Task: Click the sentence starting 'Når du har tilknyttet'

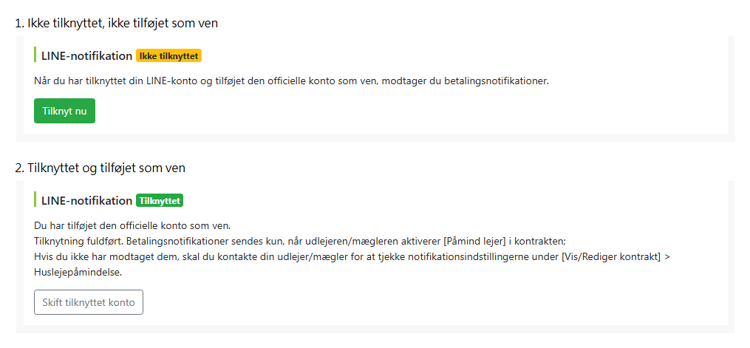Action: [x=291, y=81]
